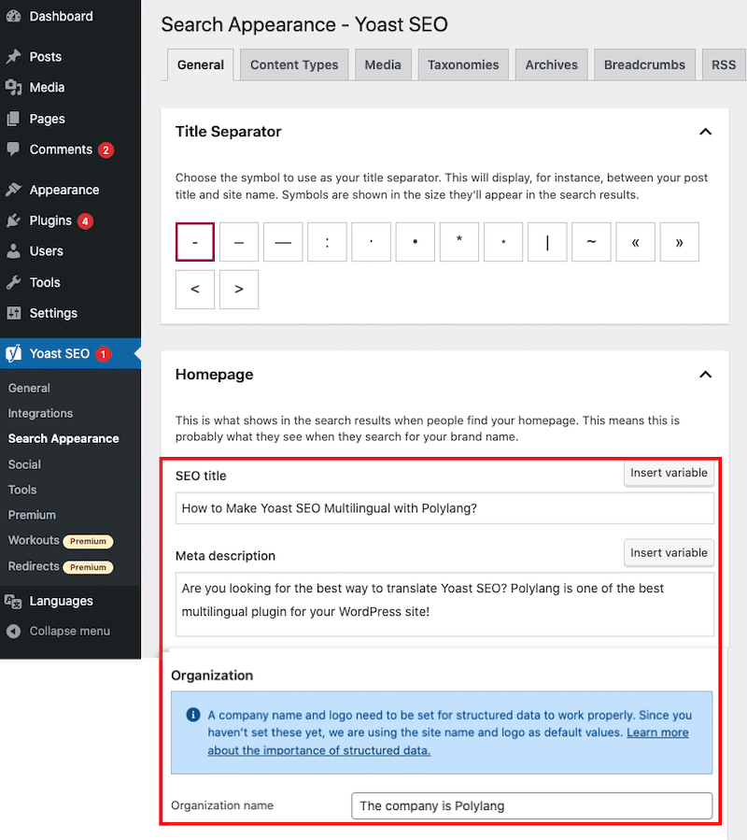Select the Yoast SEO sidebar icon

pos(13,353)
